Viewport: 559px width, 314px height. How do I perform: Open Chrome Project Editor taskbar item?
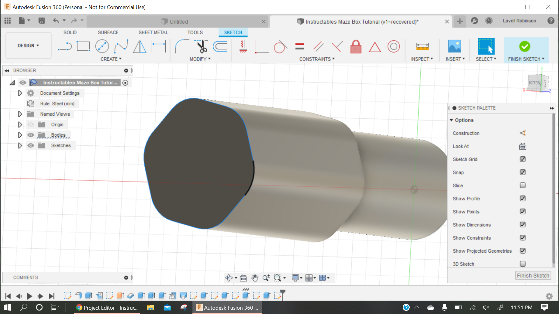pyautogui.click(x=107, y=308)
